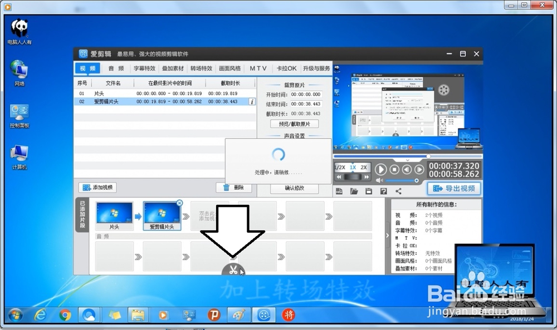Image resolution: width=557 pixels, height=330 pixels.
Task: Open the 网络 network desktop icon
Action: pos(19,73)
